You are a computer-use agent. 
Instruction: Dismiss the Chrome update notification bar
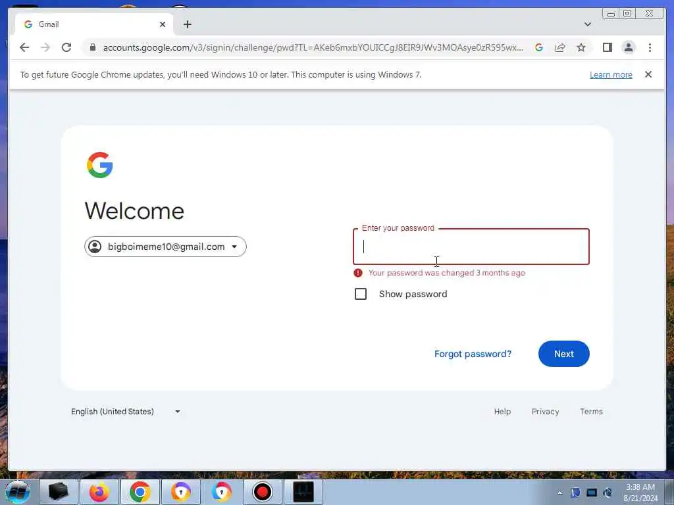648,74
